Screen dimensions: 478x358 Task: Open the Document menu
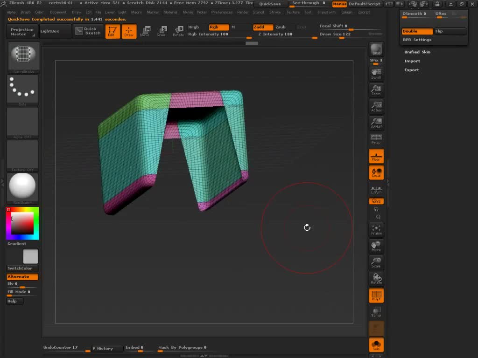(58, 12)
